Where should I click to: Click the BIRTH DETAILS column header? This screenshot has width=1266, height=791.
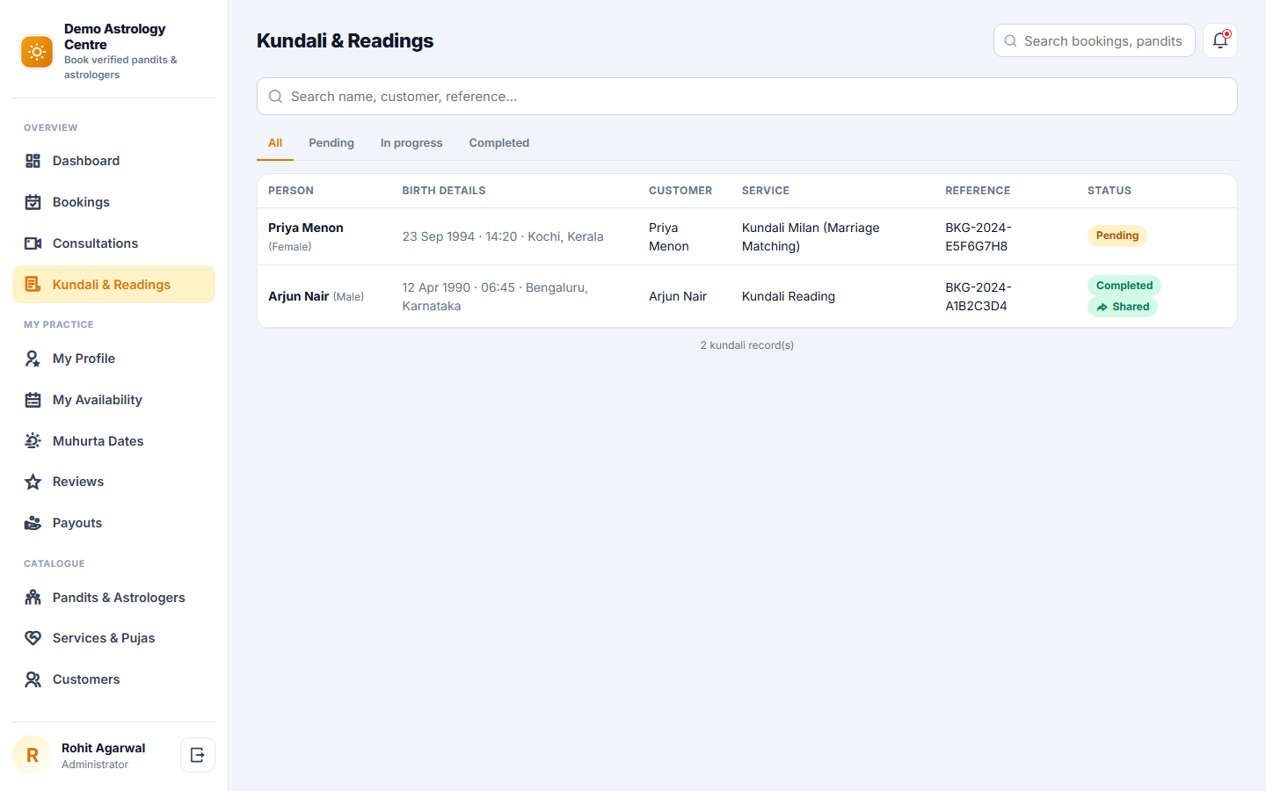[x=444, y=191]
